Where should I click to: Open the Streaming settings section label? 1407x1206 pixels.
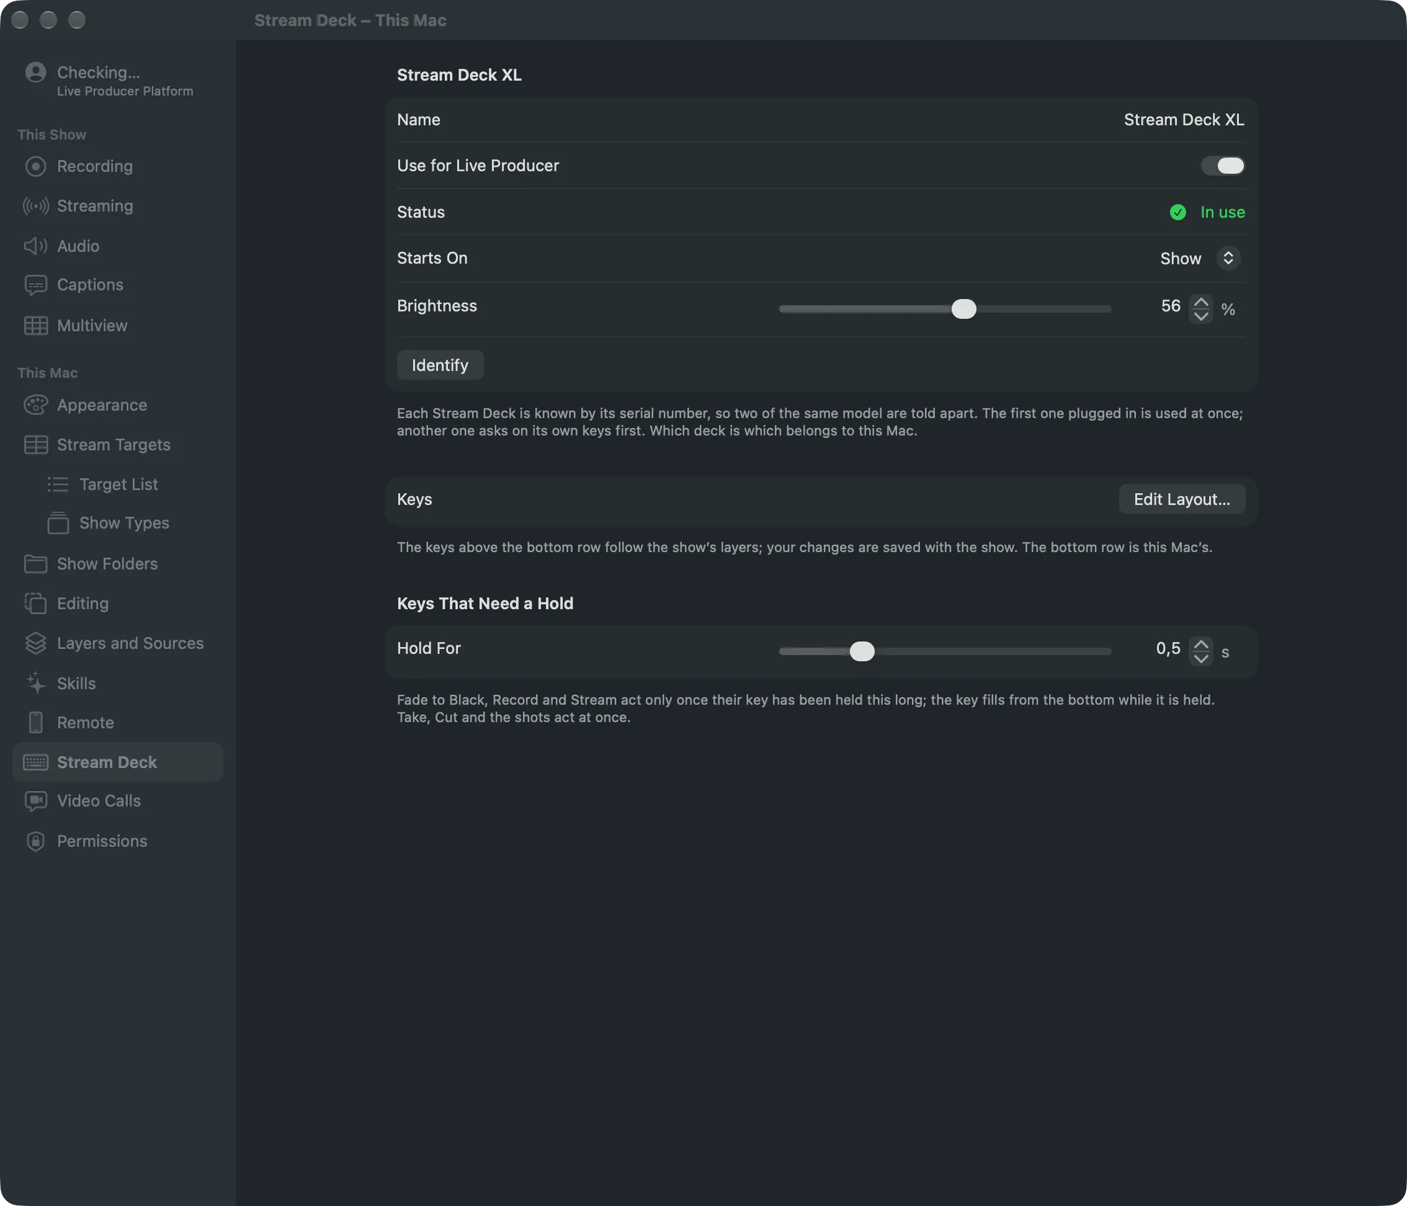95,206
